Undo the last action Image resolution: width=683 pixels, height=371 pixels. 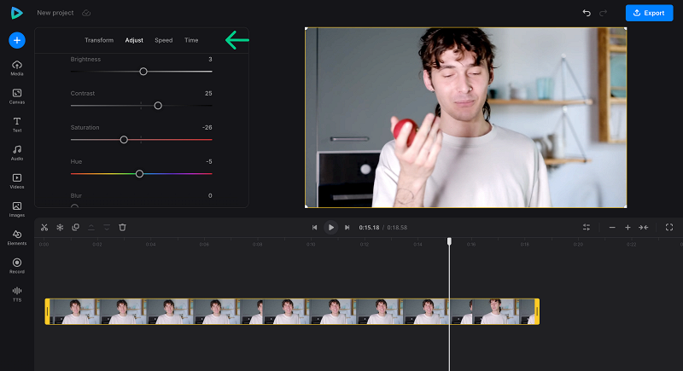pos(587,13)
